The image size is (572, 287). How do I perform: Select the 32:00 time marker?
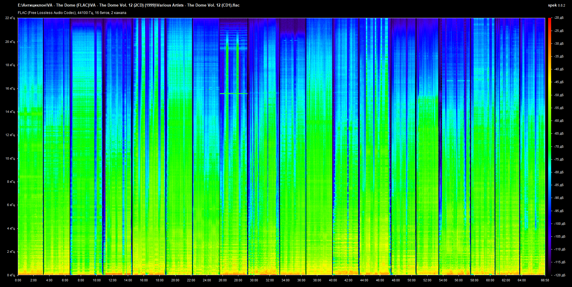pyautogui.click(x=270, y=280)
